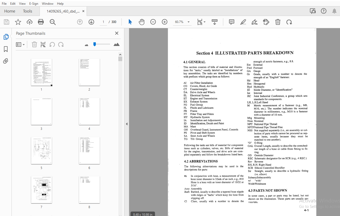Select page 6 thumbnail
This screenshot has height=216, width=340.
(89, 151)
